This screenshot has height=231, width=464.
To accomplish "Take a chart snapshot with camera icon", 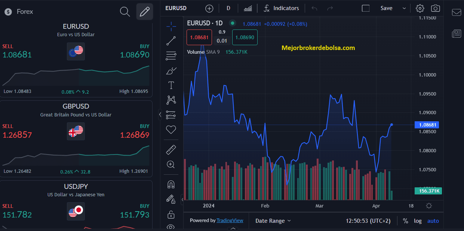I will 435,8.
